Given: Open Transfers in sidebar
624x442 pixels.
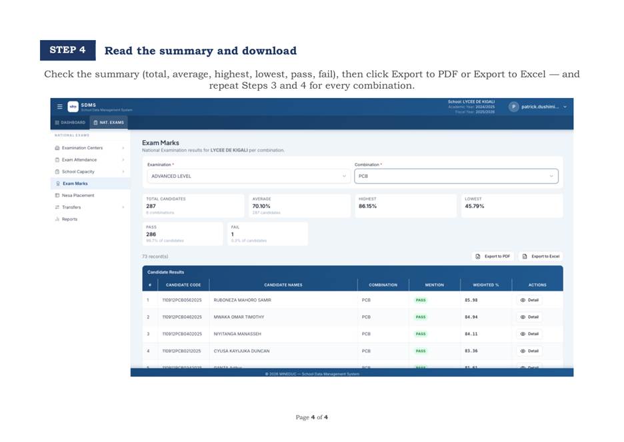Looking at the screenshot, I should tap(91, 207).
